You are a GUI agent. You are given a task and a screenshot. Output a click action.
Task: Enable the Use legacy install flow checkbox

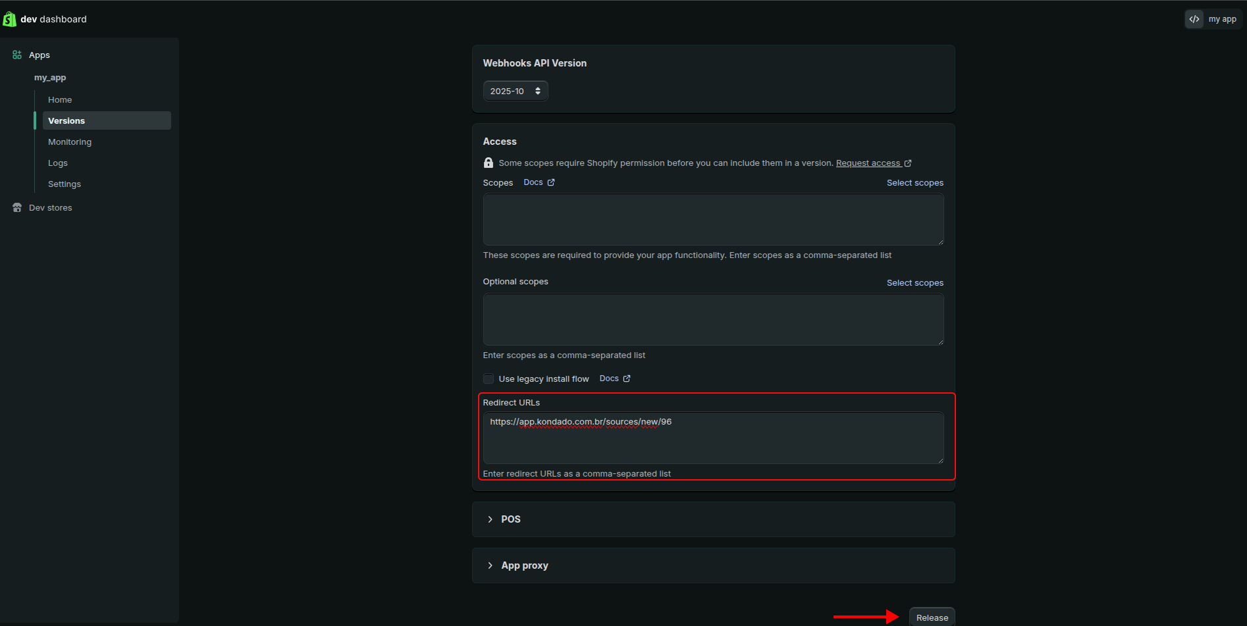[488, 378]
